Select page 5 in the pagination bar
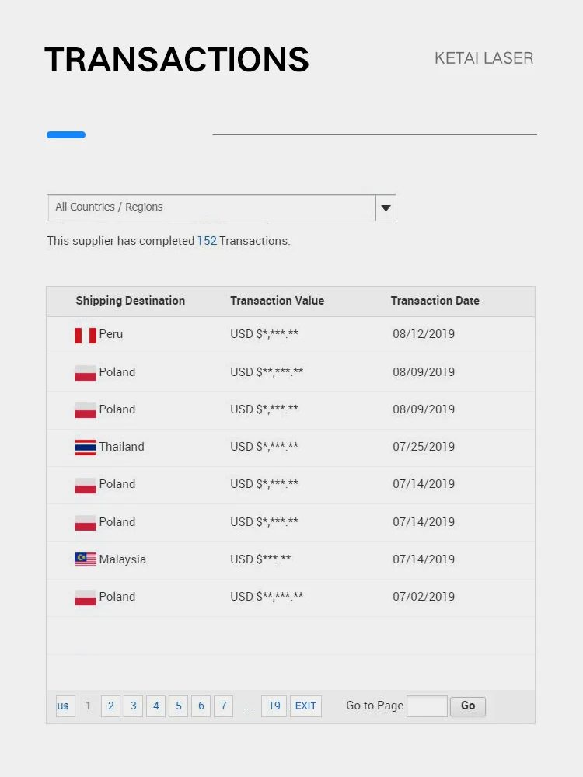This screenshot has width=583, height=777. 179,706
